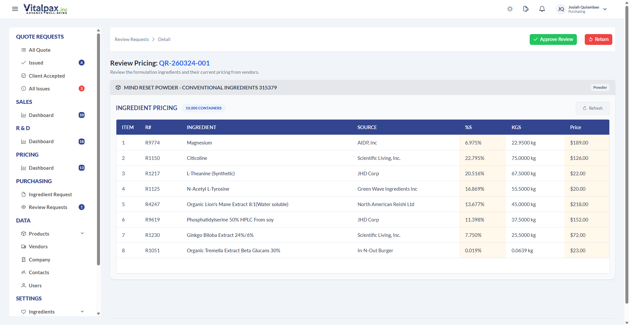Click the 16.869% percentage cell
The width and height of the screenshot is (629, 325).
482,189
